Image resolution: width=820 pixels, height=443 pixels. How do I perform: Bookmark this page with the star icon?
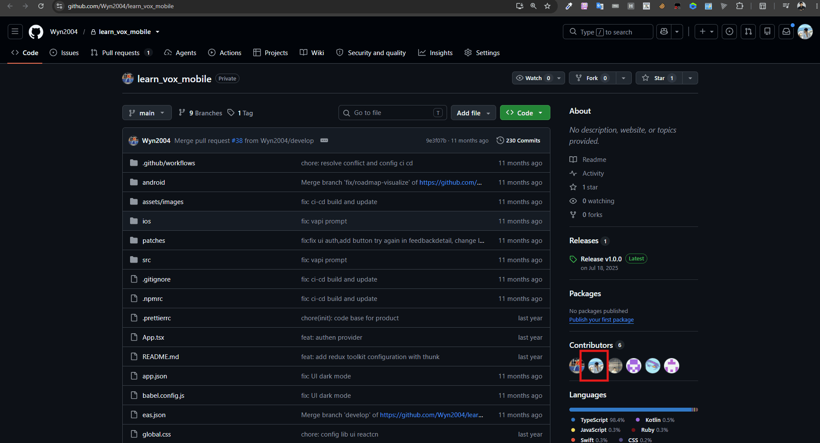[547, 6]
